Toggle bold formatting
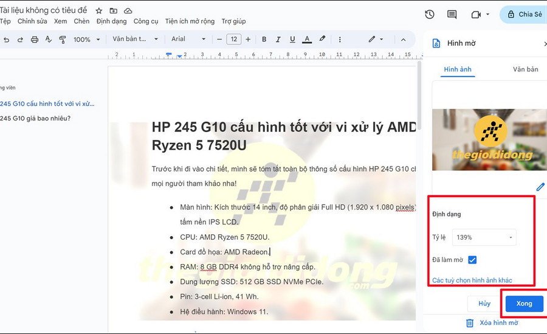This screenshot has height=334, width=547. (x=264, y=39)
